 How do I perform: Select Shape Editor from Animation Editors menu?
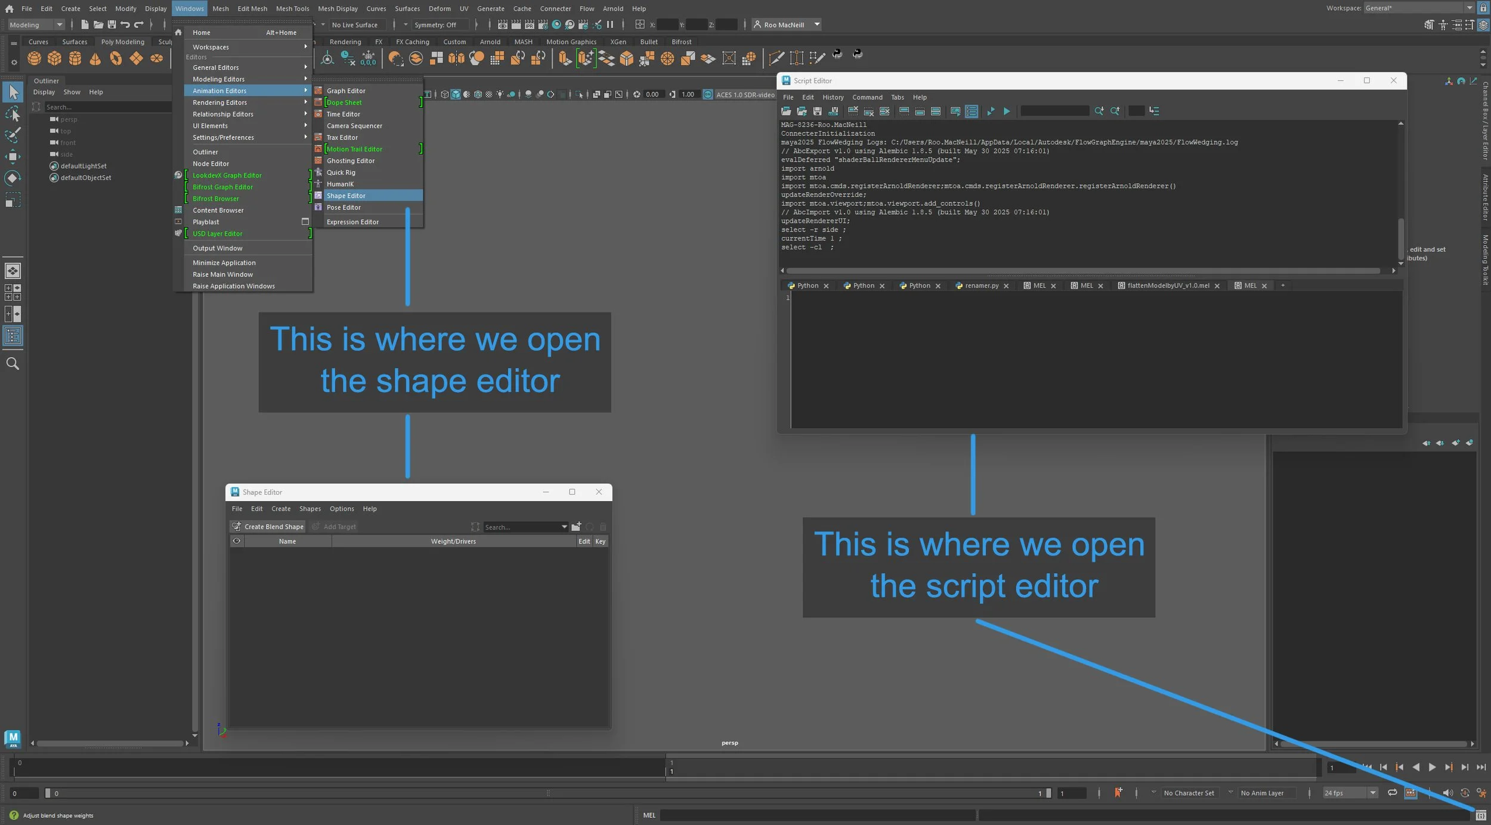(x=346, y=196)
